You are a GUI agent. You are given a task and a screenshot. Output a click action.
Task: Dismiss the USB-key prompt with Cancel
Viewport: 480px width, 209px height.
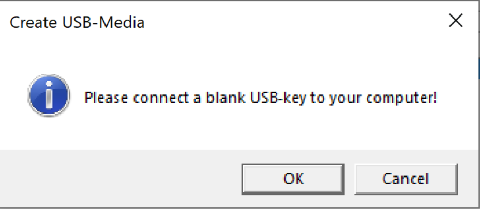point(406,179)
